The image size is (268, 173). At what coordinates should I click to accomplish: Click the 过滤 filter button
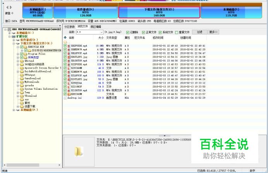[x=199, y=32]
